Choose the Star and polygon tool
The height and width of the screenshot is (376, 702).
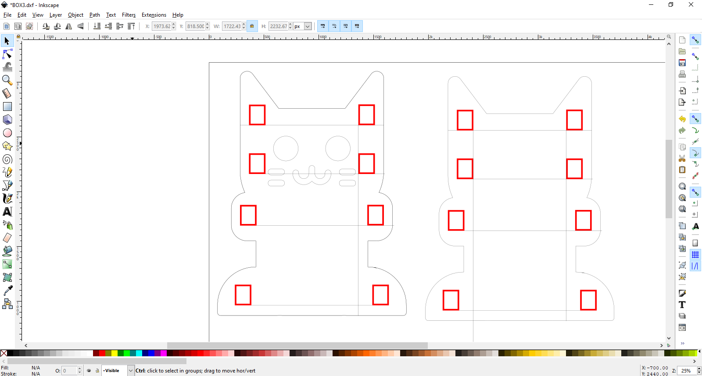pos(7,146)
